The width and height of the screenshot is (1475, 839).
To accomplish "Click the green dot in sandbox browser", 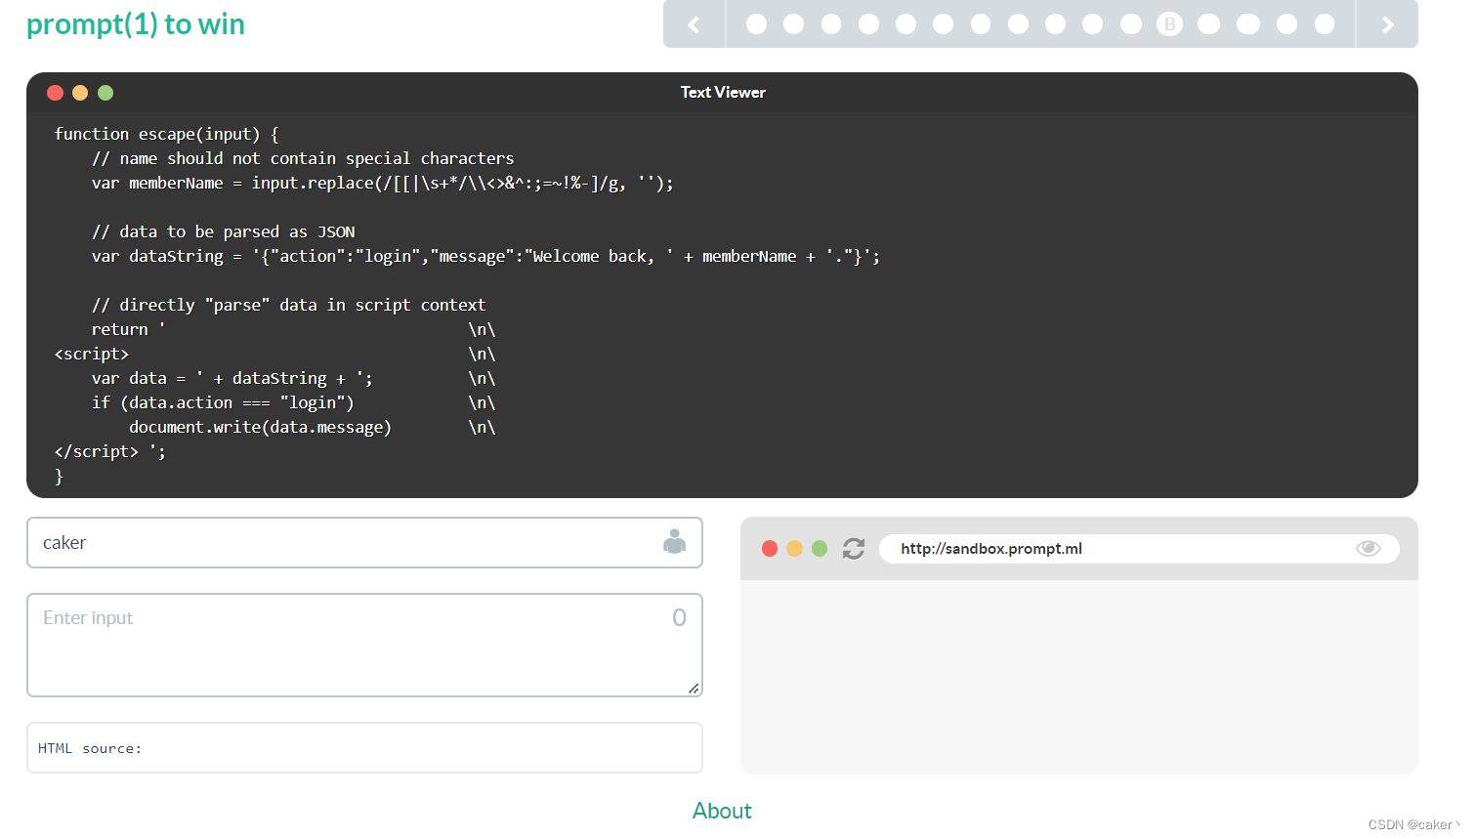I will click(x=820, y=549).
